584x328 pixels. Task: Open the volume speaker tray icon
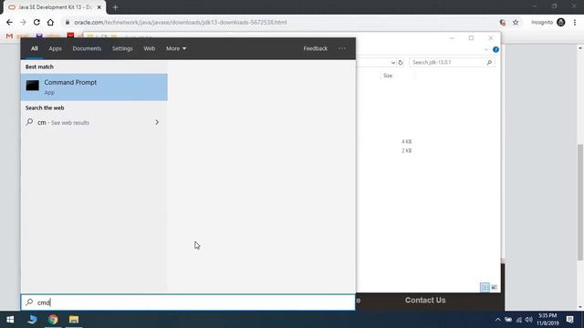(529, 320)
